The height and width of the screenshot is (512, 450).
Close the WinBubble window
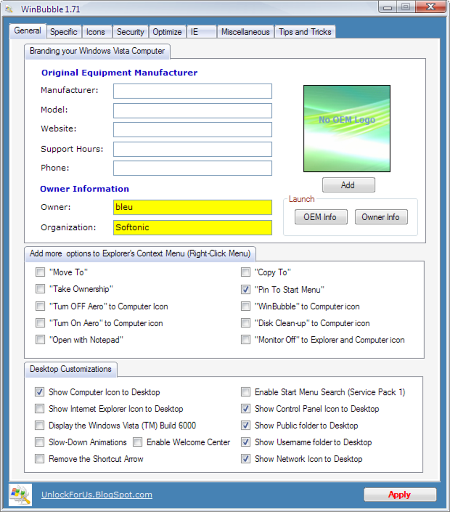coord(431,7)
